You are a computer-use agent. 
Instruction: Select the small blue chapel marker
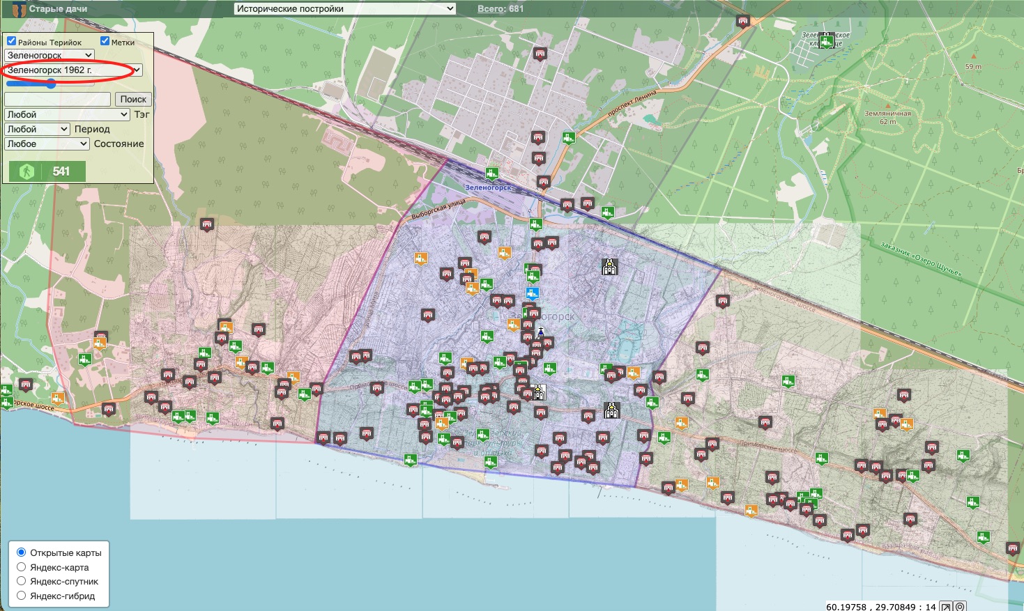(540, 330)
